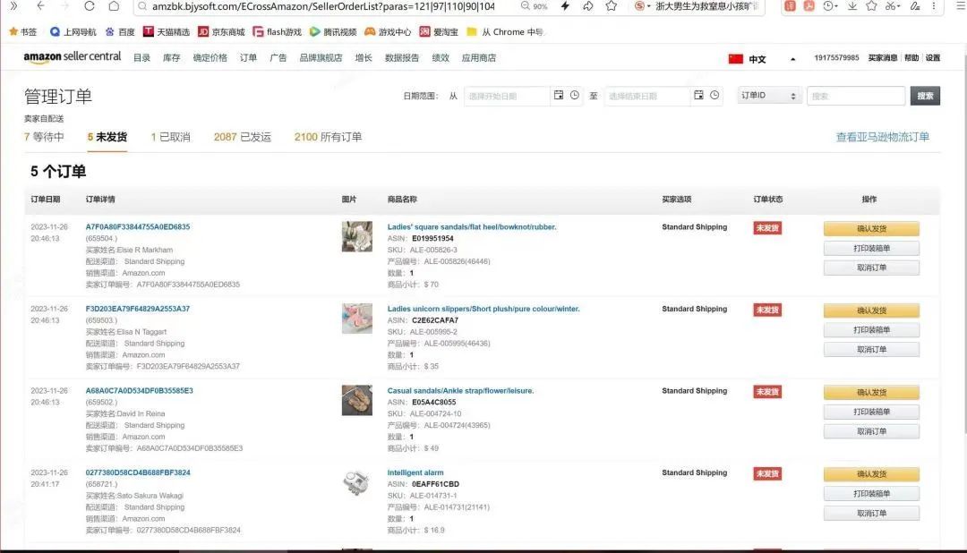Bookmark this page with star icon

pos(611,6)
